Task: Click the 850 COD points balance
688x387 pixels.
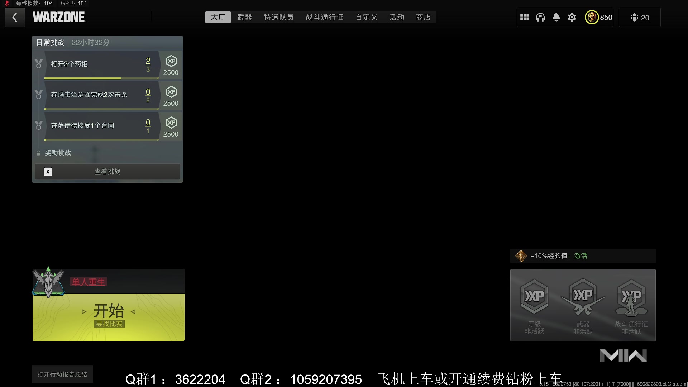Action: (x=606, y=18)
